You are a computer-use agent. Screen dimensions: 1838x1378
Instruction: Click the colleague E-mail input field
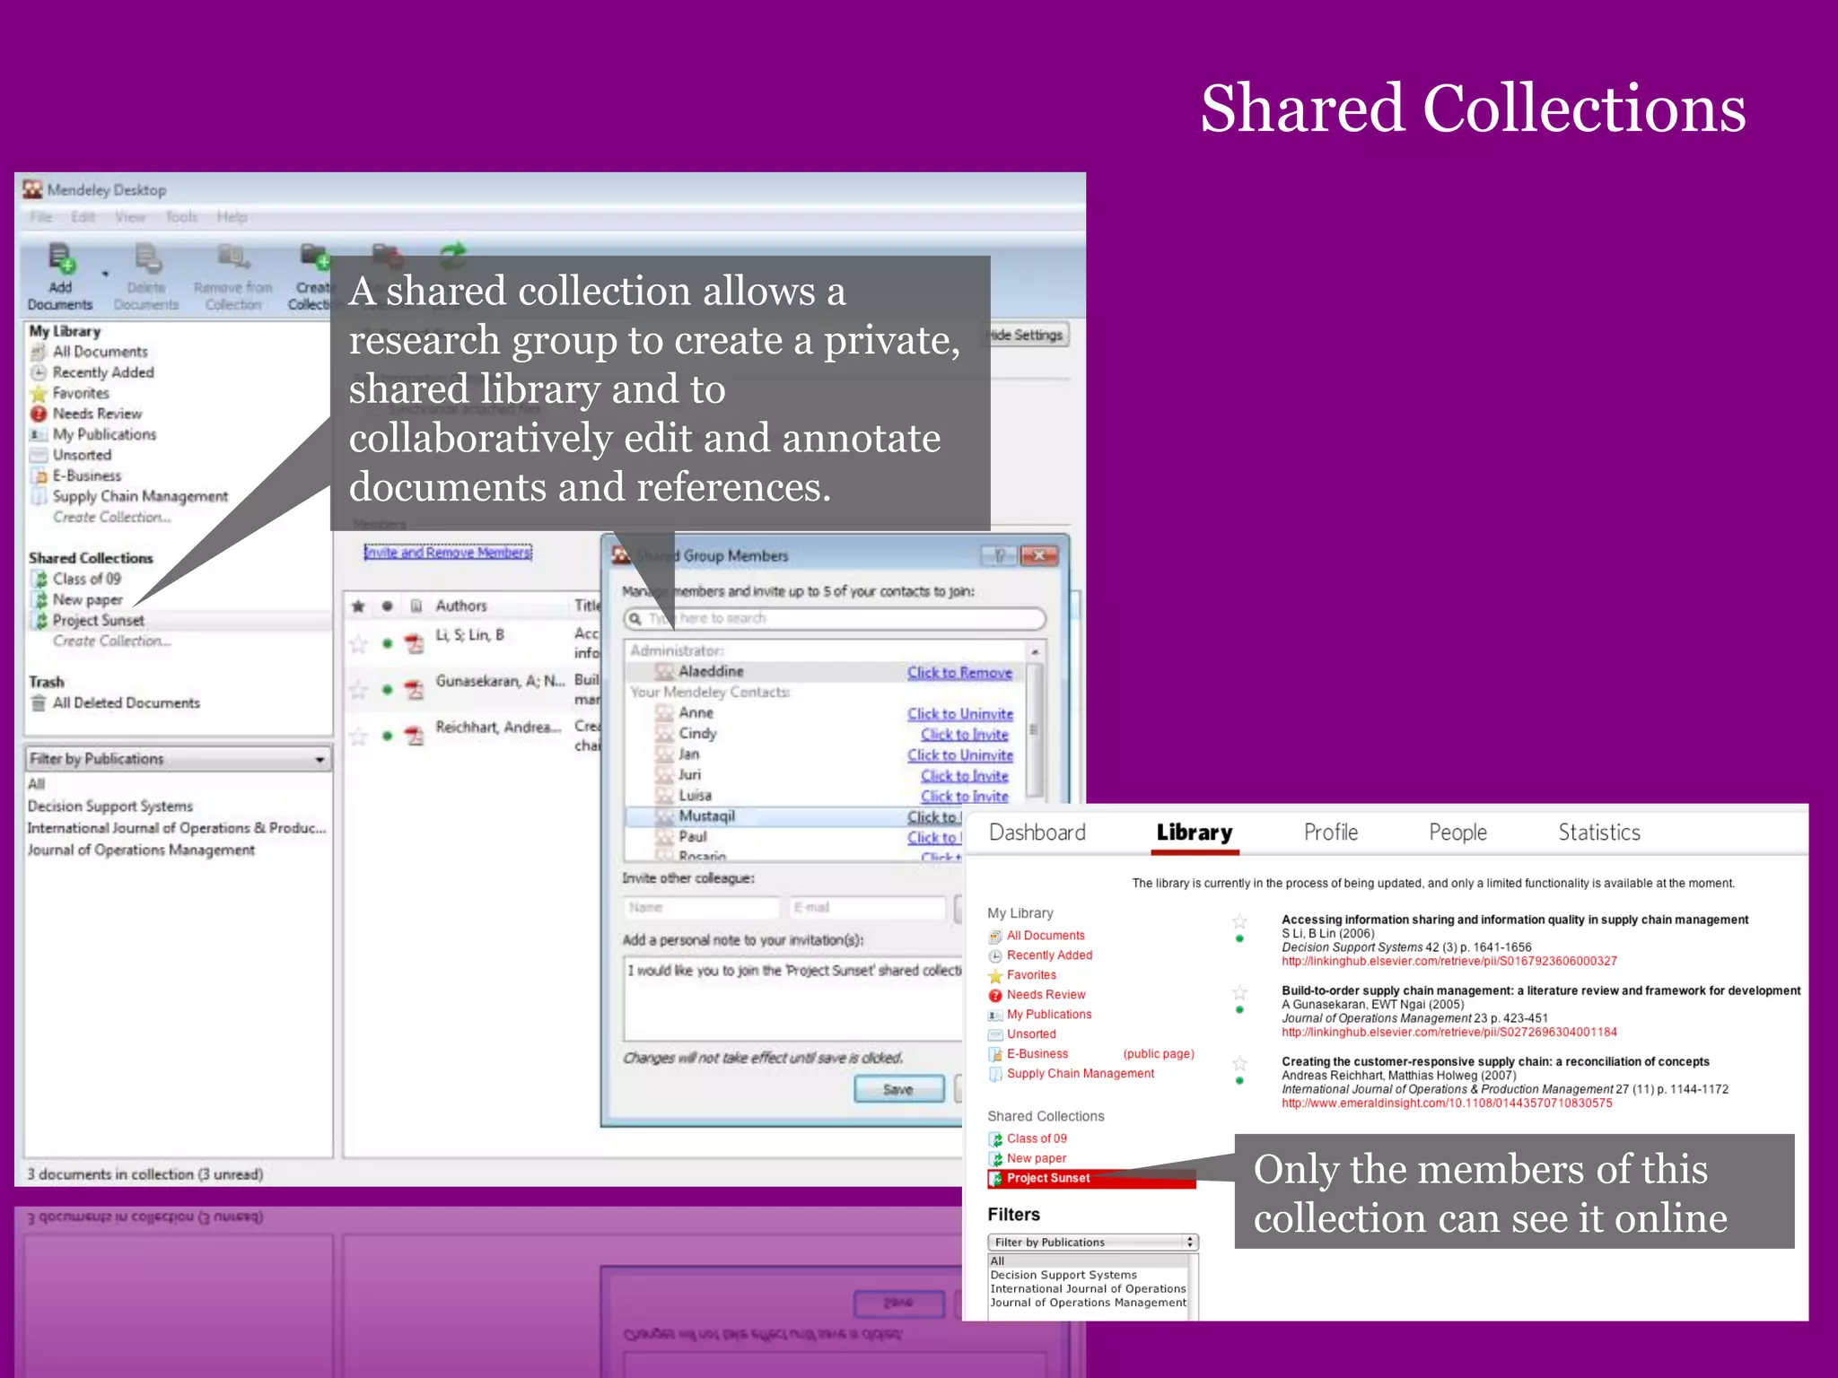(867, 908)
